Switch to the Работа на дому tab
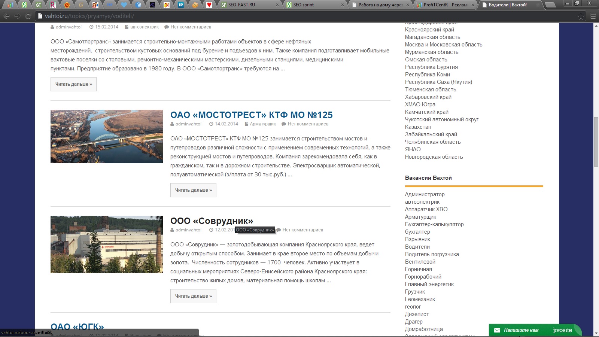 pos(381,5)
